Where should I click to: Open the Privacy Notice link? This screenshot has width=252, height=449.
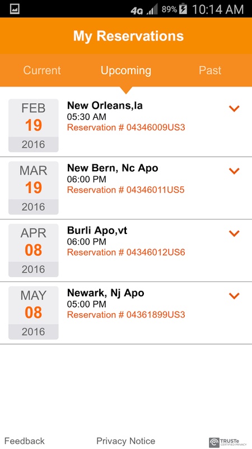pyautogui.click(x=125, y=441)
